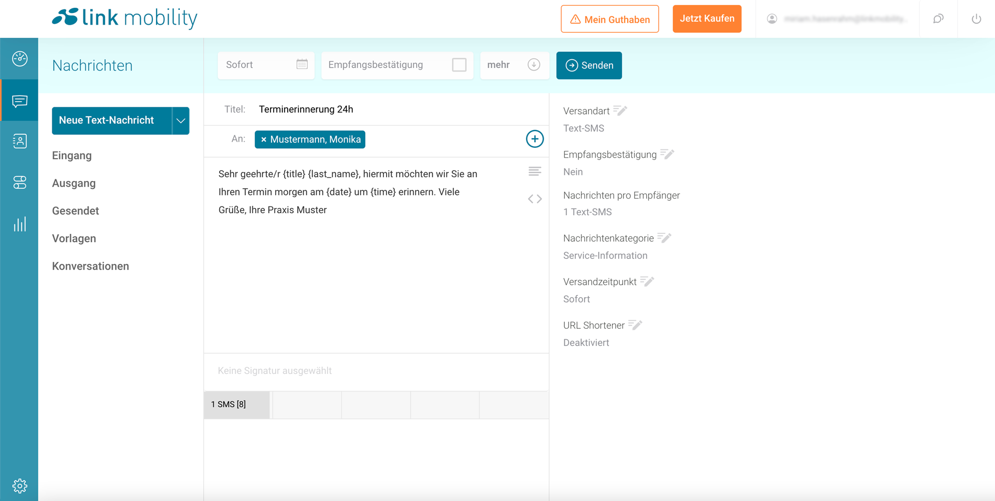This screenshot has width=995, height=501.
Task: Click the Nachrichten pro Empfänger label
Action: coord(621,196)
